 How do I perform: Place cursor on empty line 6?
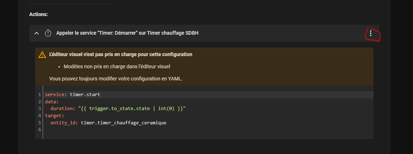pyautogui.click(x=208, y=130)
